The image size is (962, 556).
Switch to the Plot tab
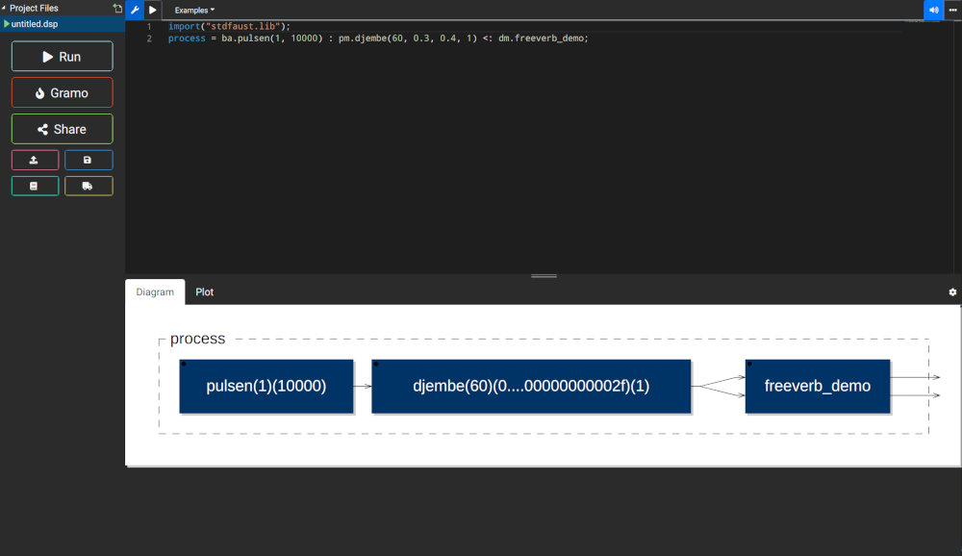tap(204, 291)
